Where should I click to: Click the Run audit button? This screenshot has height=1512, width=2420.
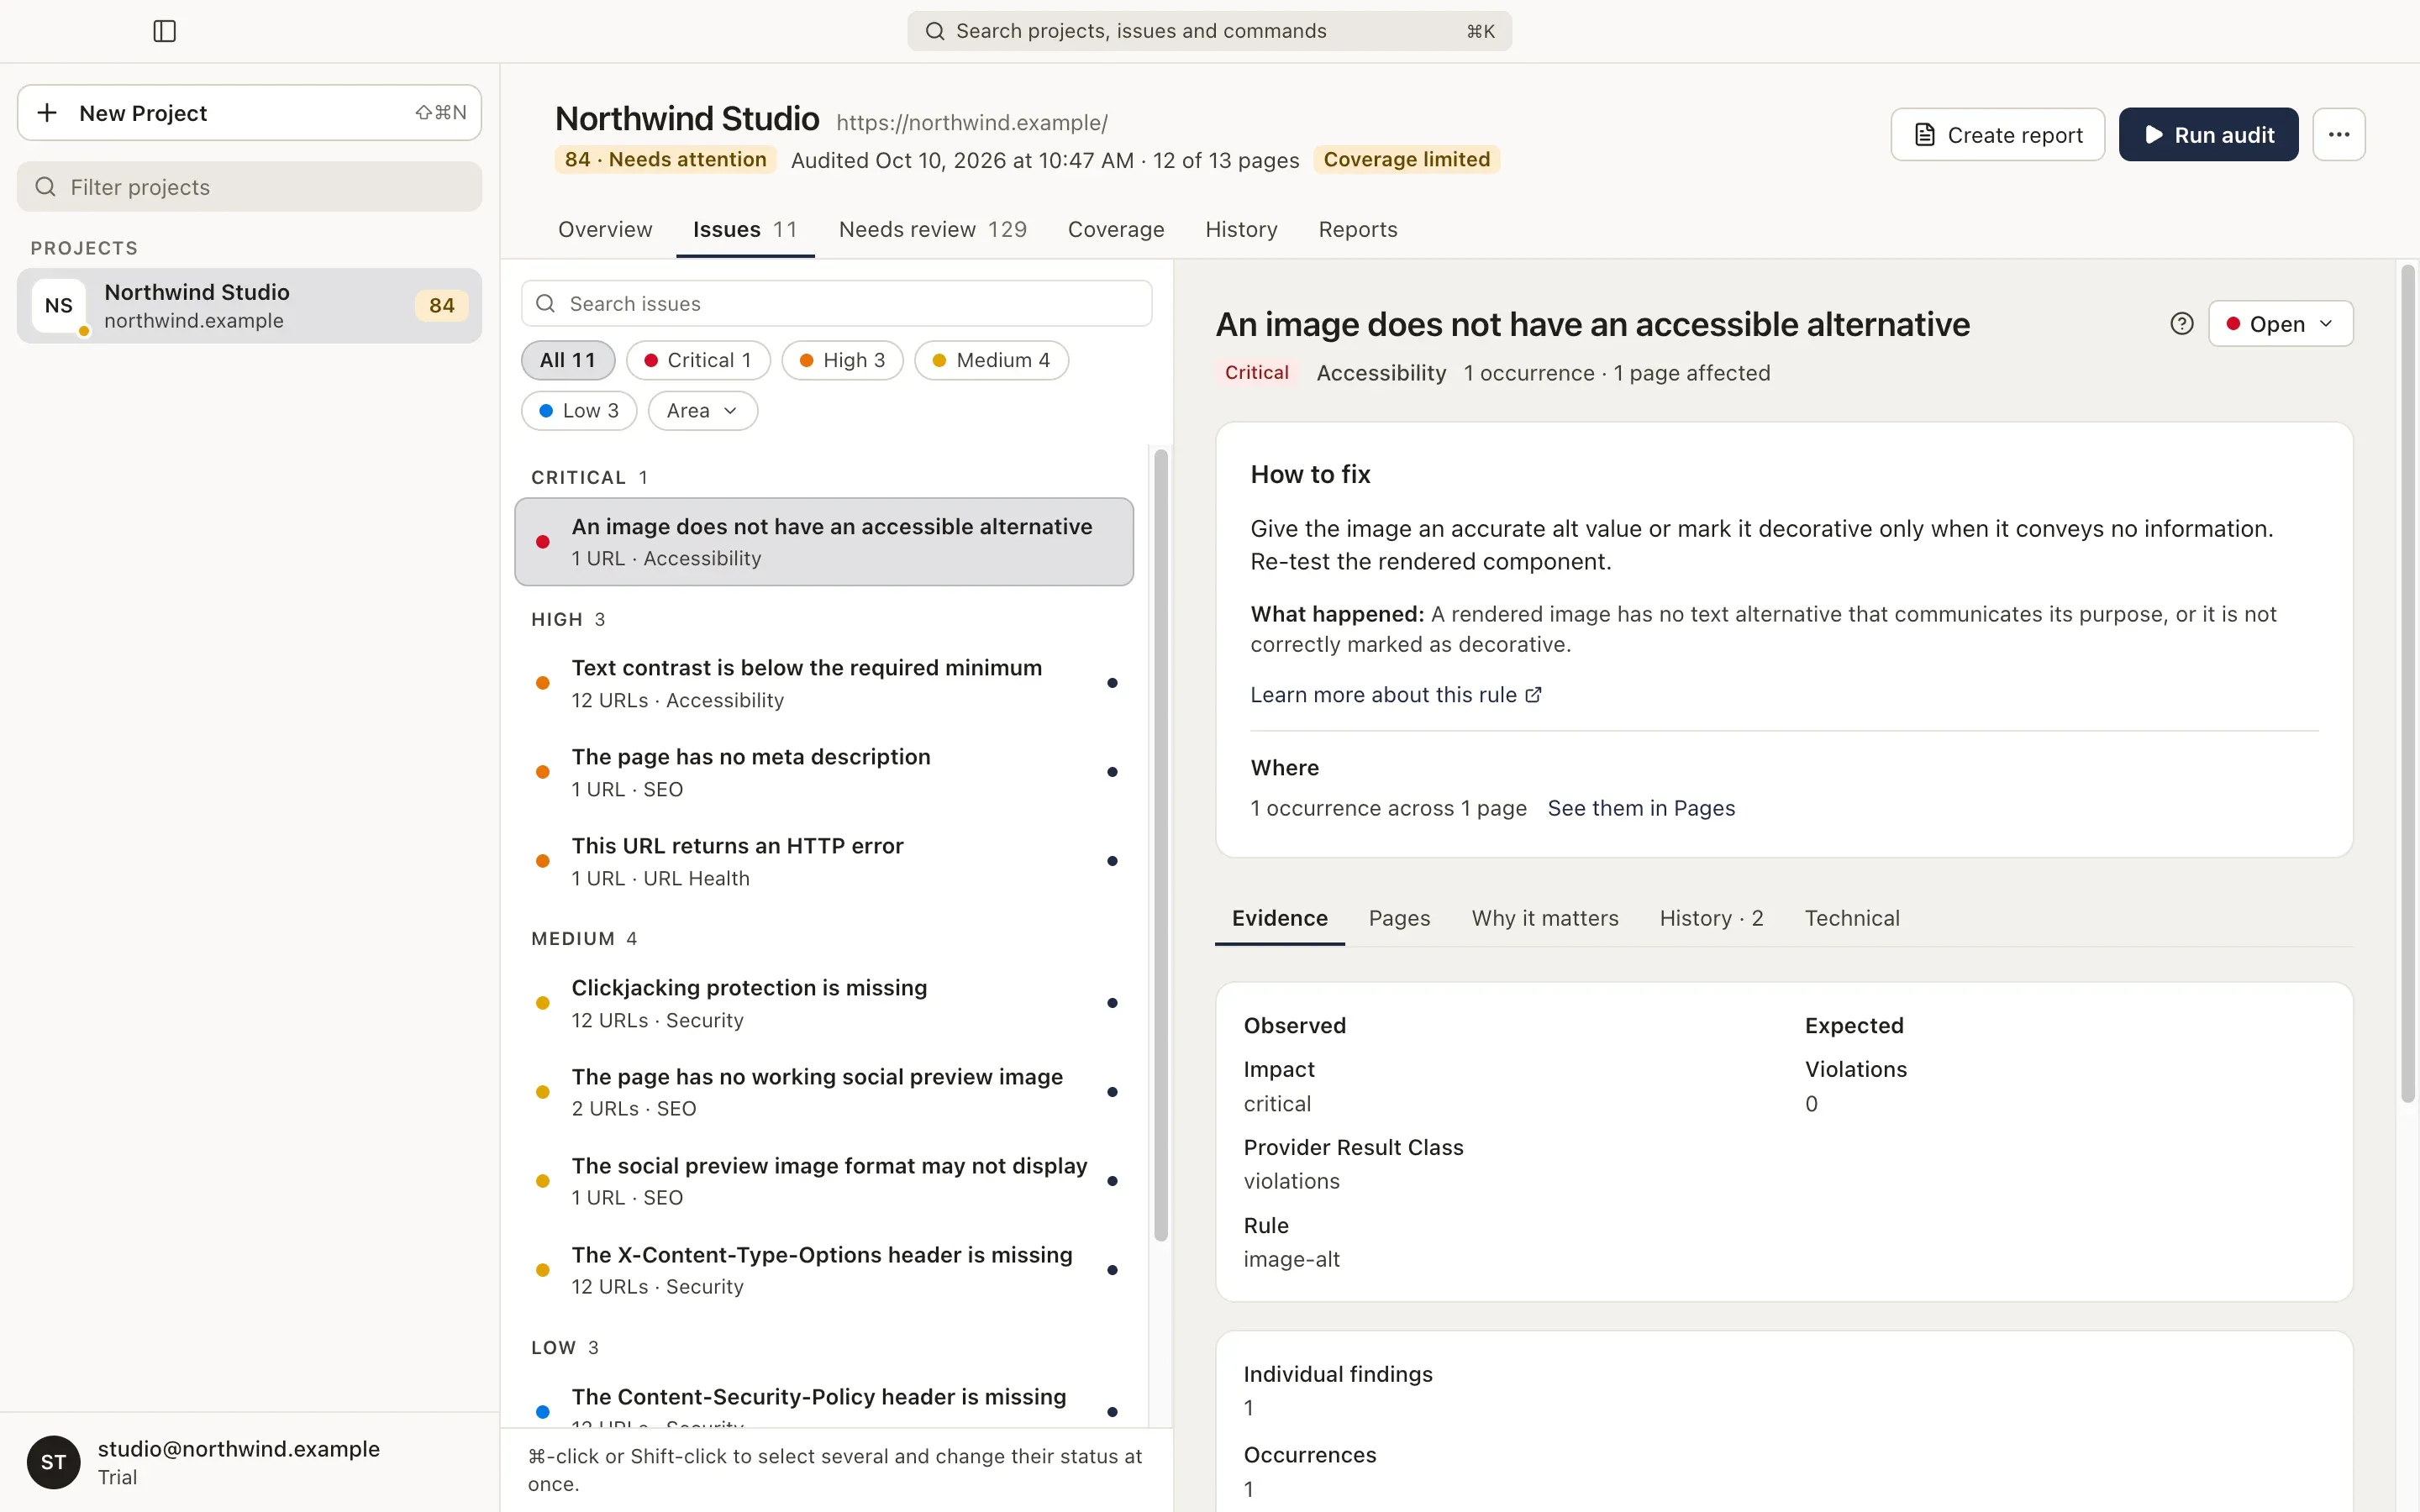click(2208, 134)
